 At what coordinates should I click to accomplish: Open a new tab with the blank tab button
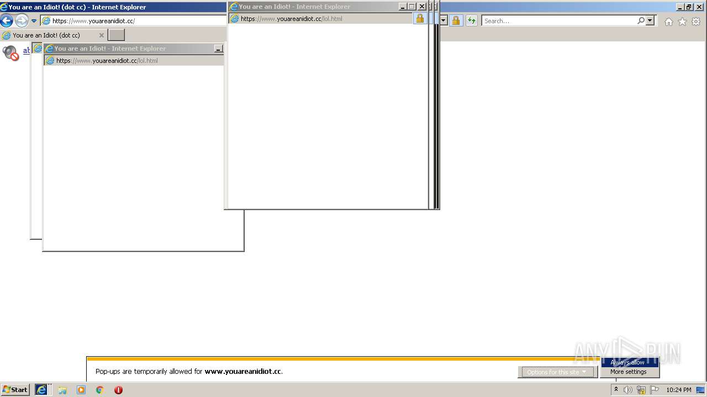tap(116, 35)
